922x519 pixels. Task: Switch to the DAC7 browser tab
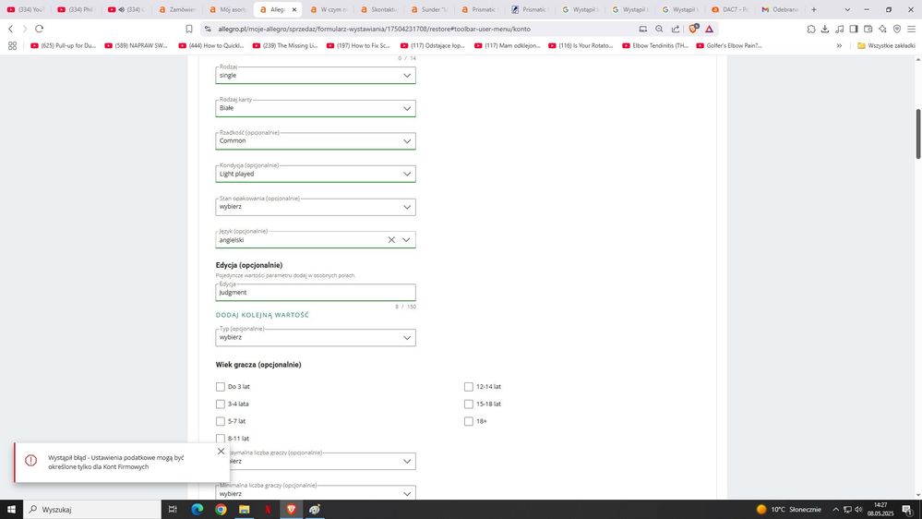(x=731, y=9)
